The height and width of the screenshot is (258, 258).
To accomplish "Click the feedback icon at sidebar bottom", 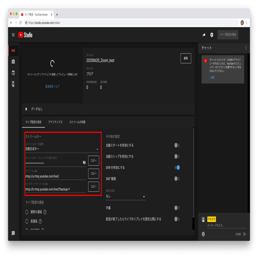I will tap(13, 233).
